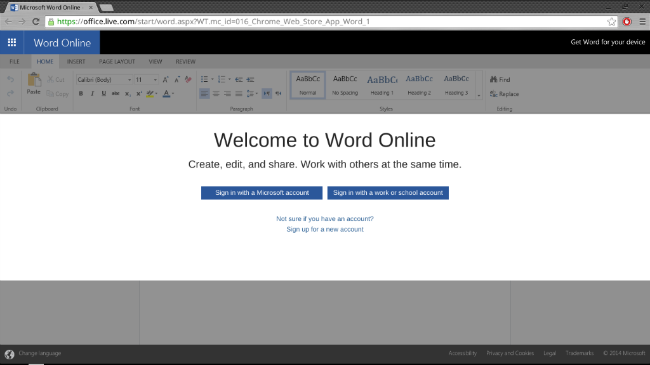650x365 pixels.
Task: Open the font color dropdown arrow
Action: 173,94
